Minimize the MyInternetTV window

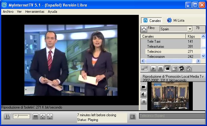[188, 5]
